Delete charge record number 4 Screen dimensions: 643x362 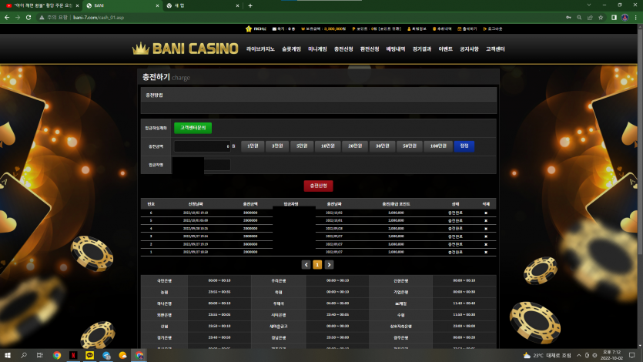tap(486, 228)
